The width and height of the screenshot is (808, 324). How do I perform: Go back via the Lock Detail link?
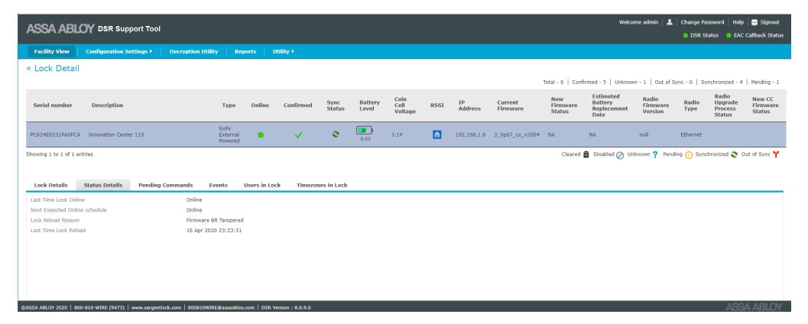click(x=53, y=69)
